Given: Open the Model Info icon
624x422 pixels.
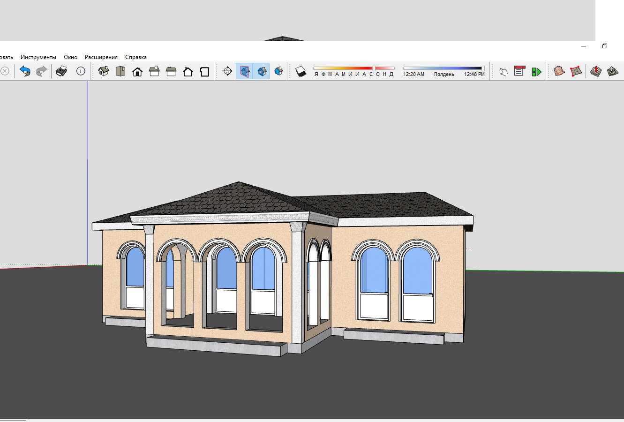Looking at the screenshot, I should coord(81,71).
